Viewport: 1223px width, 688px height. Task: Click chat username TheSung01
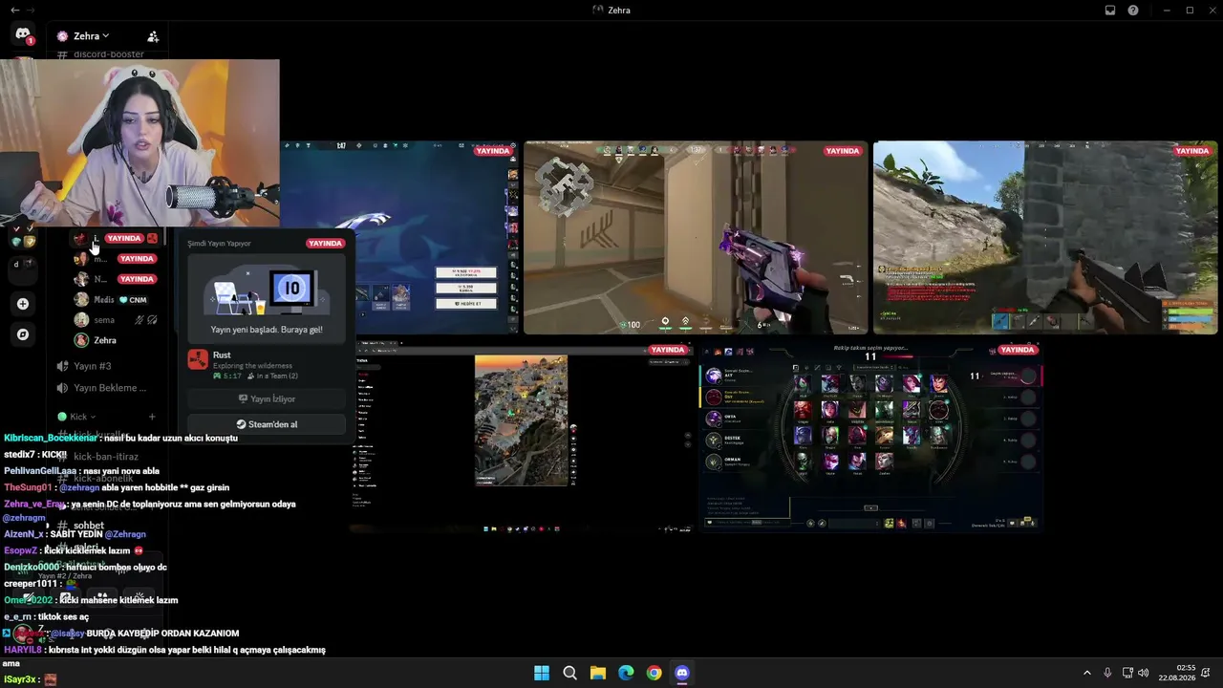pos(28,487)
